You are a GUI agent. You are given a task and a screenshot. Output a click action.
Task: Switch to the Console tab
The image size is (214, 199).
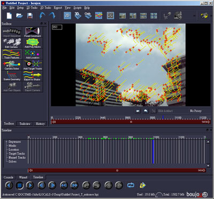[9, 178]
